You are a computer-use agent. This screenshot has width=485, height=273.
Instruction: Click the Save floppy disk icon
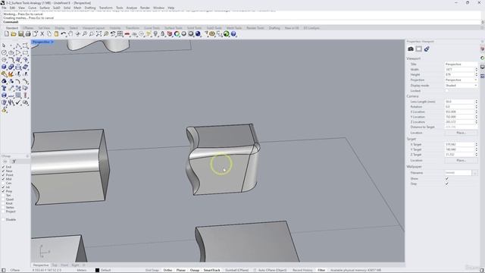(x=20, y=33)
